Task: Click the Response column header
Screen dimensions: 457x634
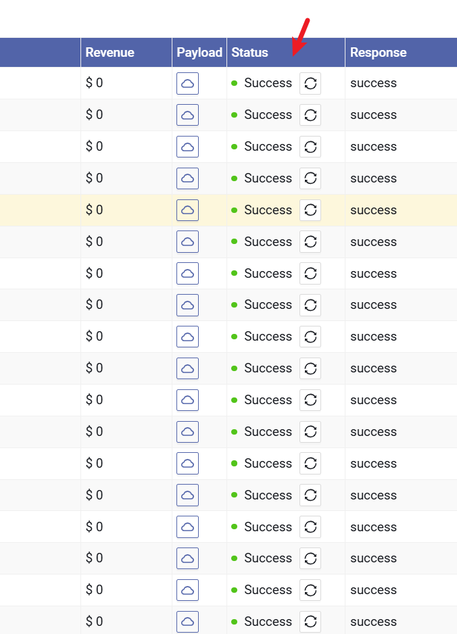Action: pos(378,53)
